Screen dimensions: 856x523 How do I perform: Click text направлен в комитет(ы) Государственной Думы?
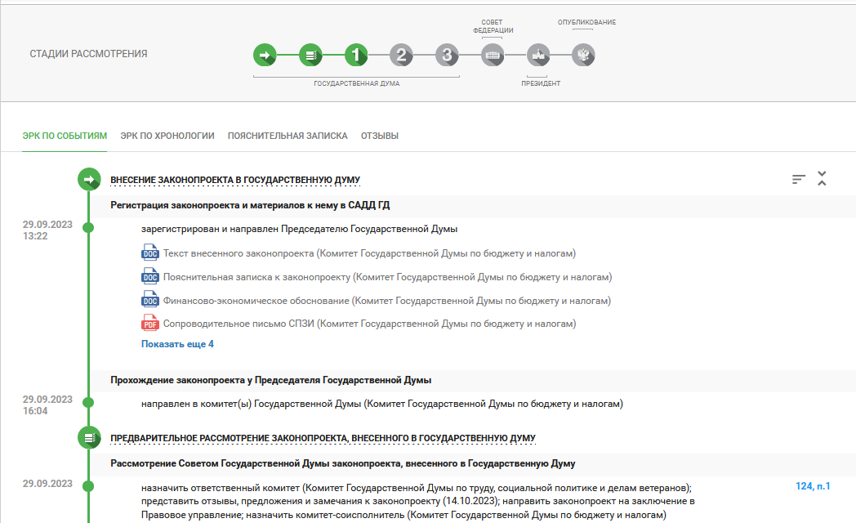pos(382,404)
